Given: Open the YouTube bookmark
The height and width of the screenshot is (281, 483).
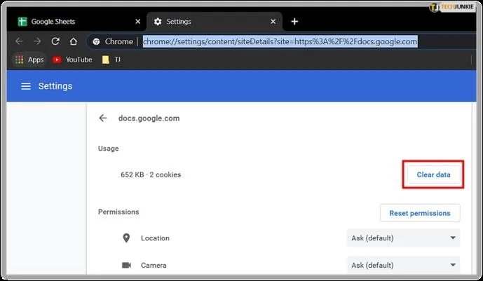Looking at the screenshot, I should pos(72,60).
